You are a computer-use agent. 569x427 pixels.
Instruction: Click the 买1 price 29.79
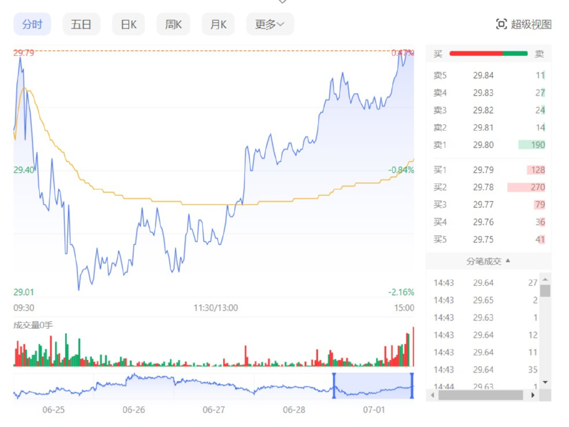click(483, 170)
